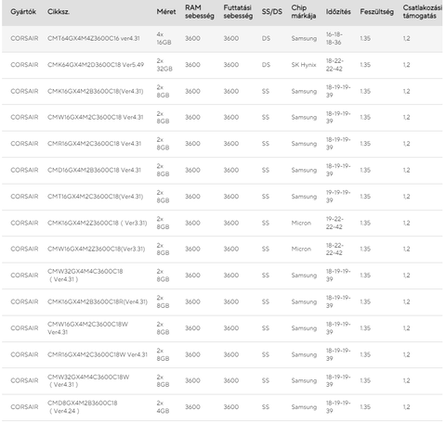Screen dimensions: 446x423
Task: Click DS in the CMT64GX4M4Z3600C16 row
Action: [x=266, y=38]
